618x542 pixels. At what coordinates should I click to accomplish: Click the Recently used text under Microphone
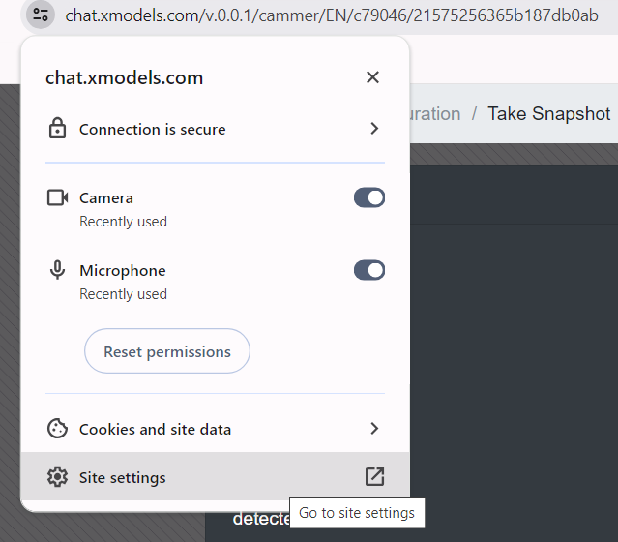pos(123,294)
